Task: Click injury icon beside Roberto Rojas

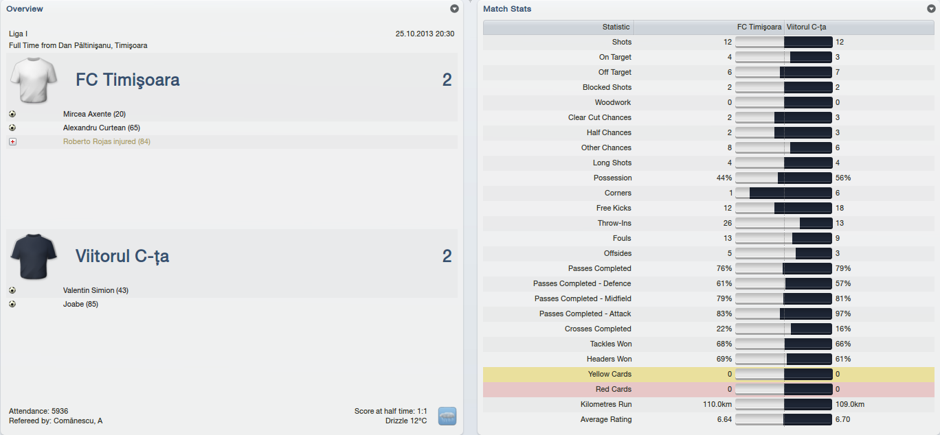Action: [12, 141]
